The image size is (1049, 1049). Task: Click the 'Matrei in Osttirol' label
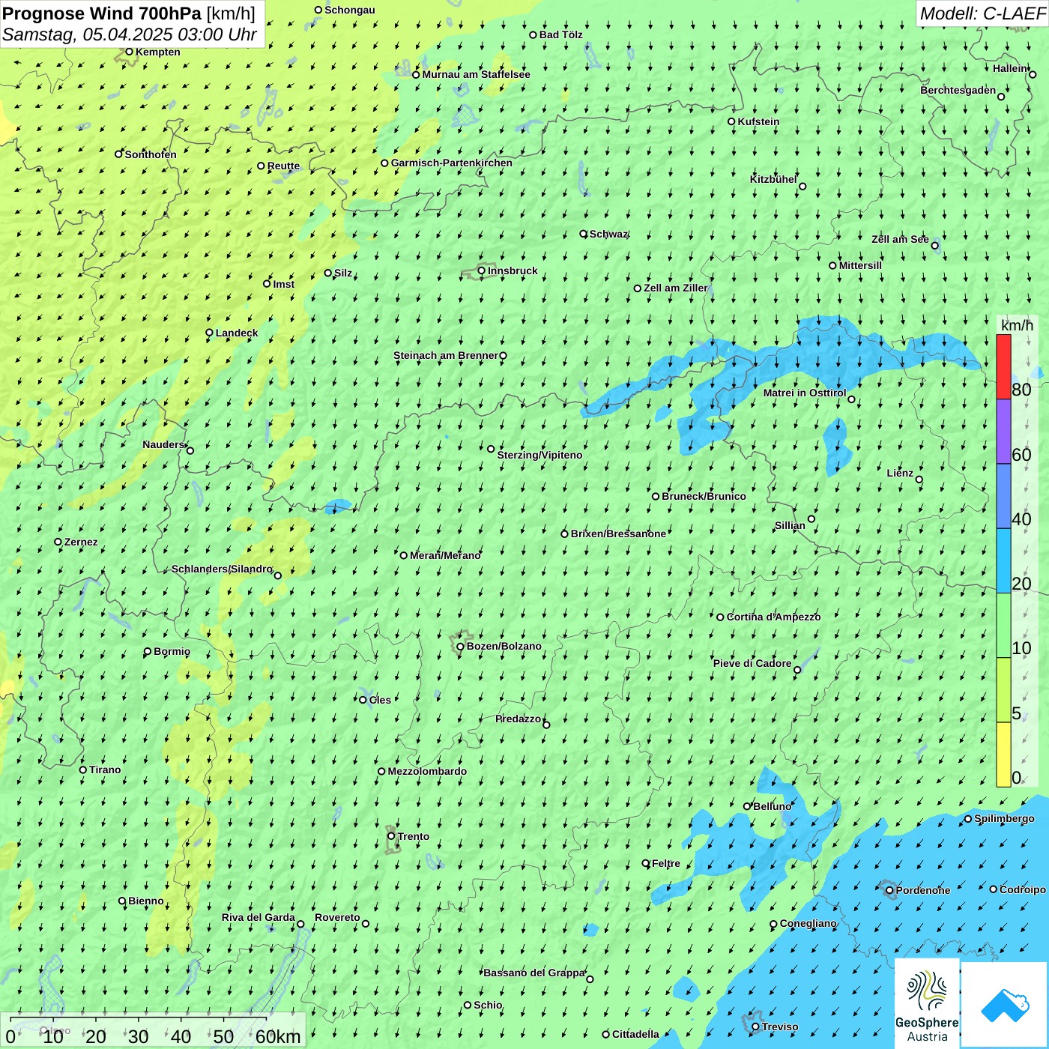point(805,393)
